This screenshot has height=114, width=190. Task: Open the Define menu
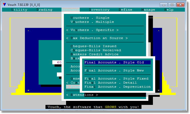(x=125, y=10)
